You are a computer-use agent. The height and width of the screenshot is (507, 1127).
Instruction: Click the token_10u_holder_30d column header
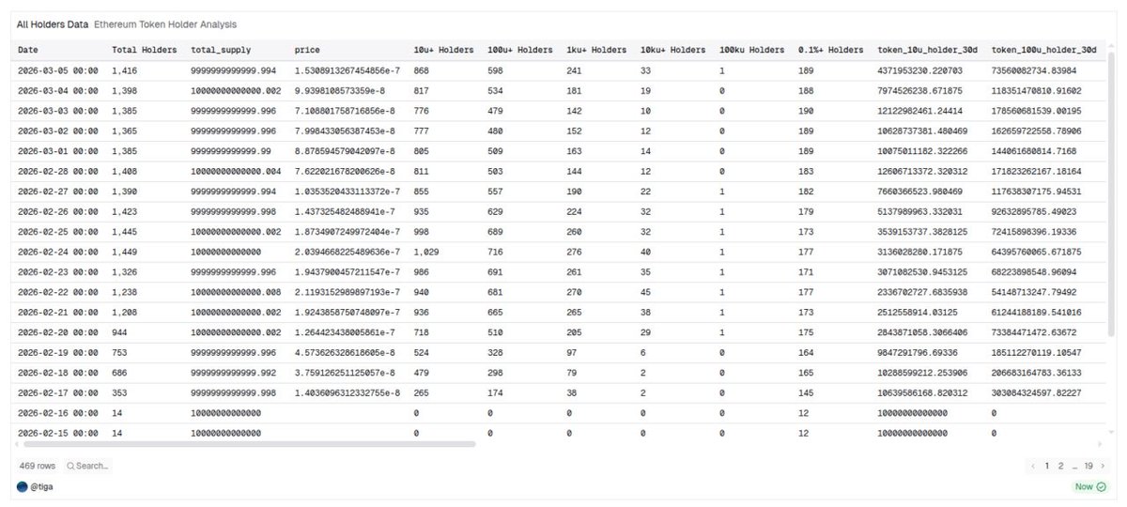coord(928,50)
